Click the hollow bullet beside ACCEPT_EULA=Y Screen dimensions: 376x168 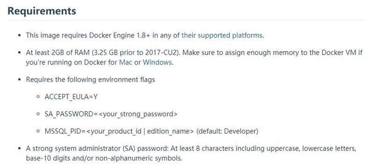pos(38,97)
